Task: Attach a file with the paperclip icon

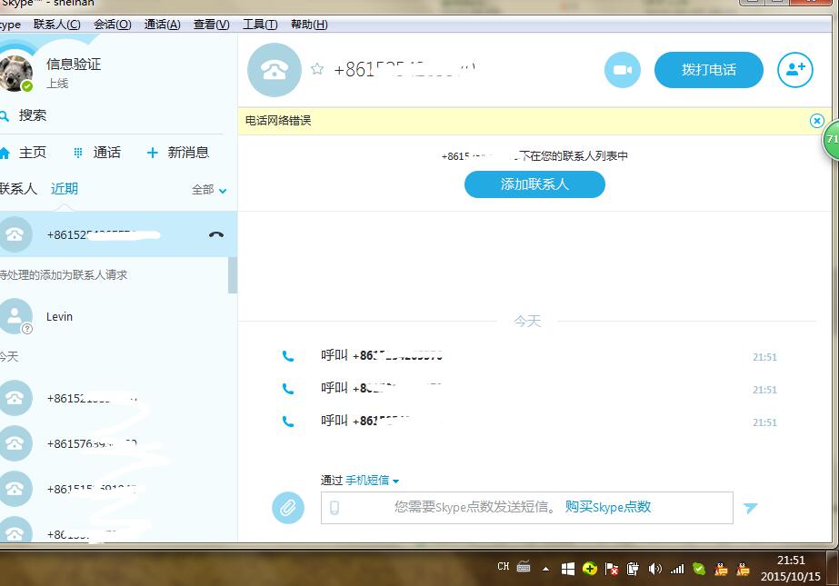Action: 288,507
